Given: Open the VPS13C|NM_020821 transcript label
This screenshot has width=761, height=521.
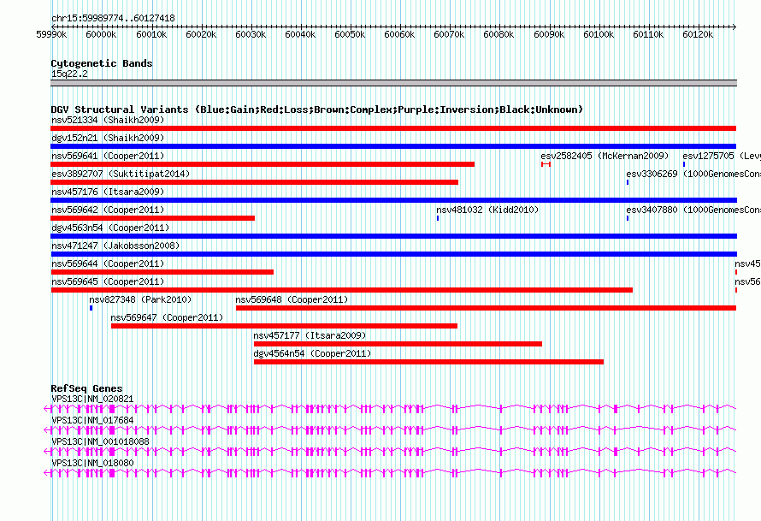Looking at the screenshot, I should pos(92,400).
